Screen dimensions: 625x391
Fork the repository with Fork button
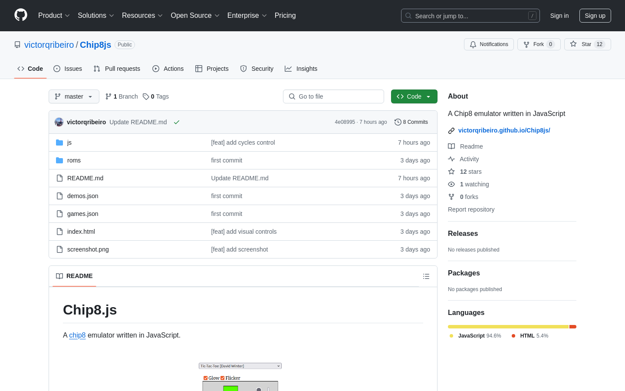tap(539, 44)
